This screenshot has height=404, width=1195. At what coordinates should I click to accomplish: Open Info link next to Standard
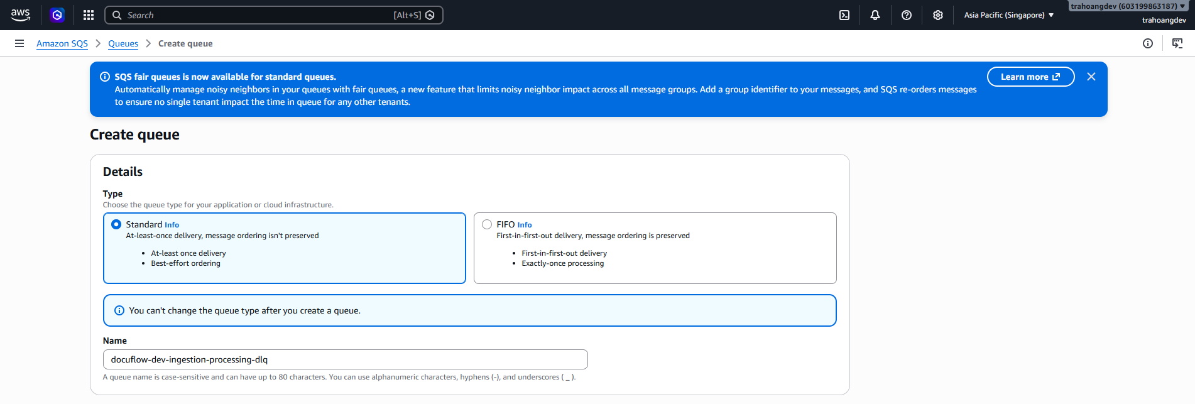[x=172, y=225]
